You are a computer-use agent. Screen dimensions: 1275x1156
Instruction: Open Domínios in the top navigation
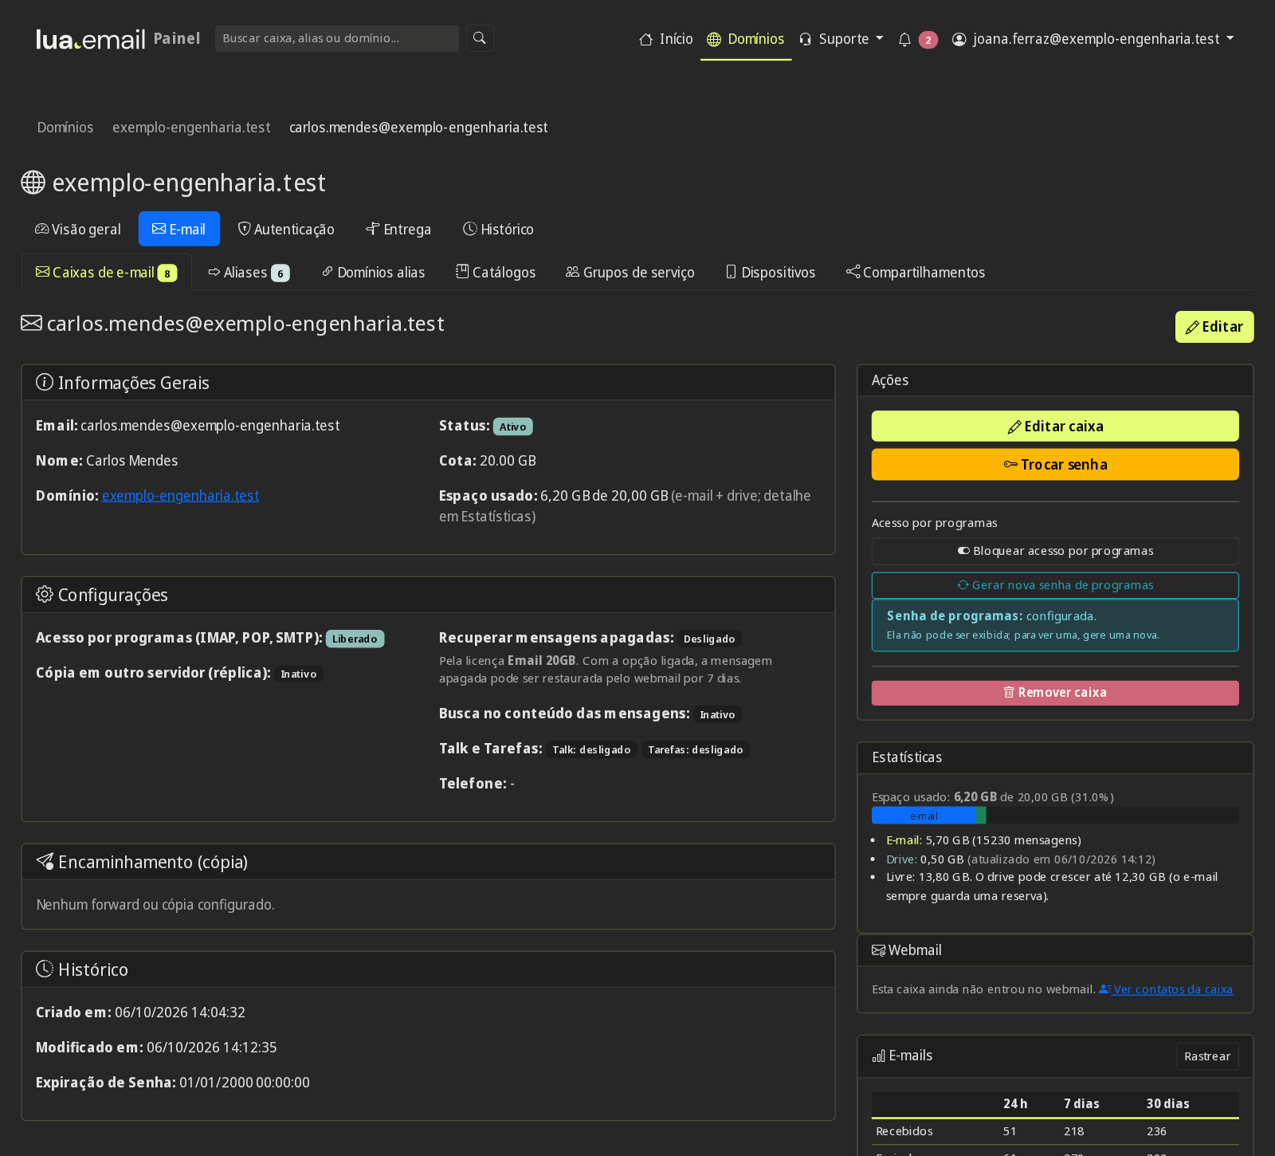[x=746, y=39]
